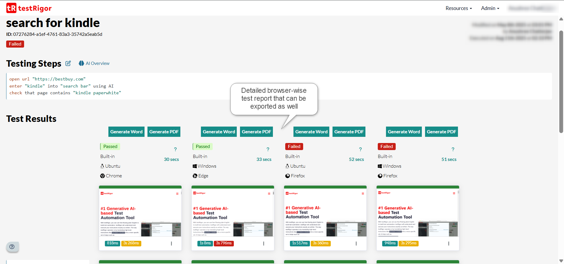Generate Word report for Windows Firefox run
Image resolution: width=564 pixels, height=264 pixels.
pos(404,132)
